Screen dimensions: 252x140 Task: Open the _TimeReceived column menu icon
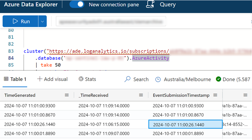tap(141, 95)
